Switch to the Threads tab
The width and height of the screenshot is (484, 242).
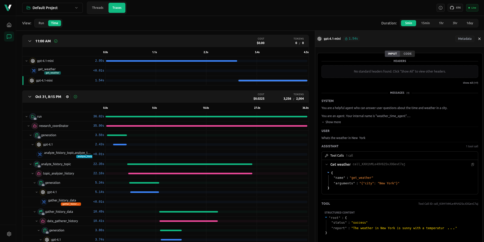point(98,8)
